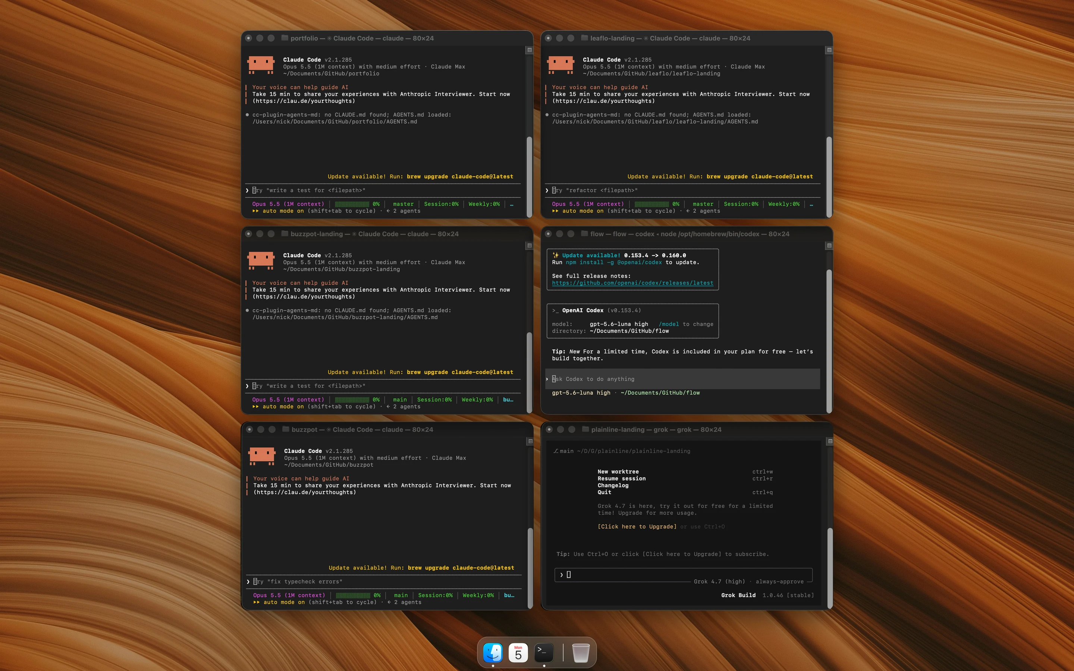Focus the 'Ask Codex to do anything' prompt
This screenshot has width=1074, height=671.
(682, 379)
